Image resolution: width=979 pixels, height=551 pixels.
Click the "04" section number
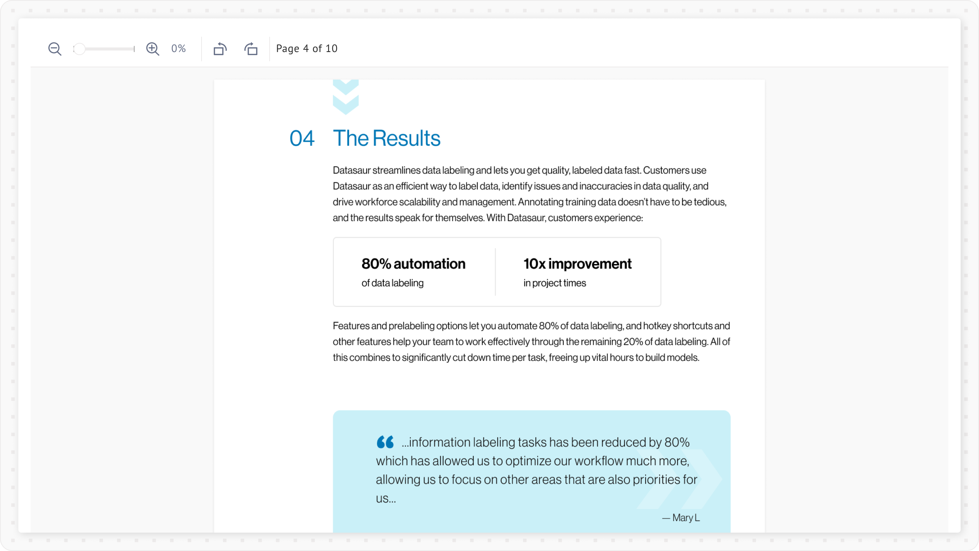[x=302, y=138]
